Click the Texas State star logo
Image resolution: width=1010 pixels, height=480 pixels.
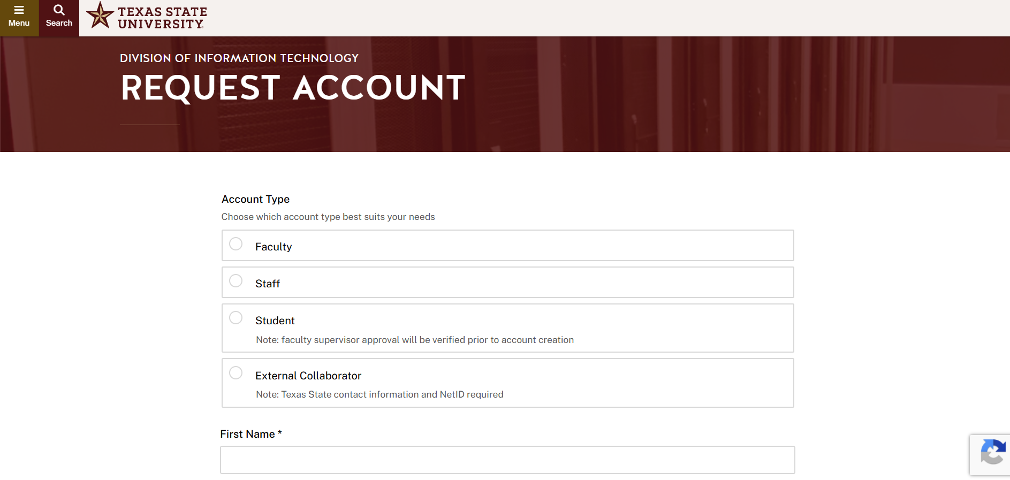[100, 15]
